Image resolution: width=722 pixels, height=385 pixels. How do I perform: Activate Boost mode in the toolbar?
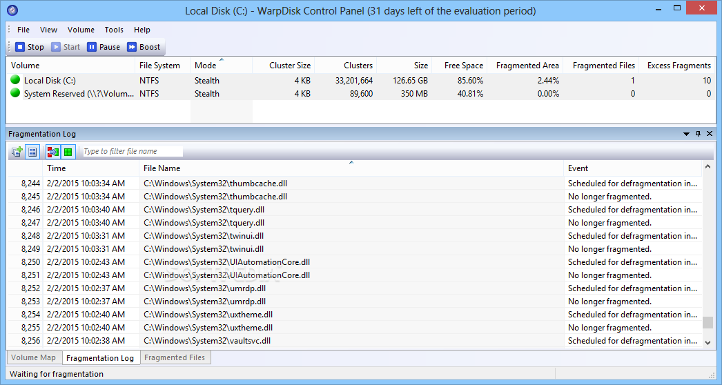click(144, 47)
